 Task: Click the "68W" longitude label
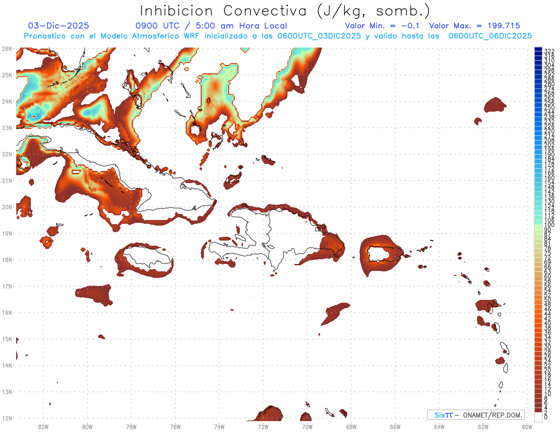[x=351, y=426]
